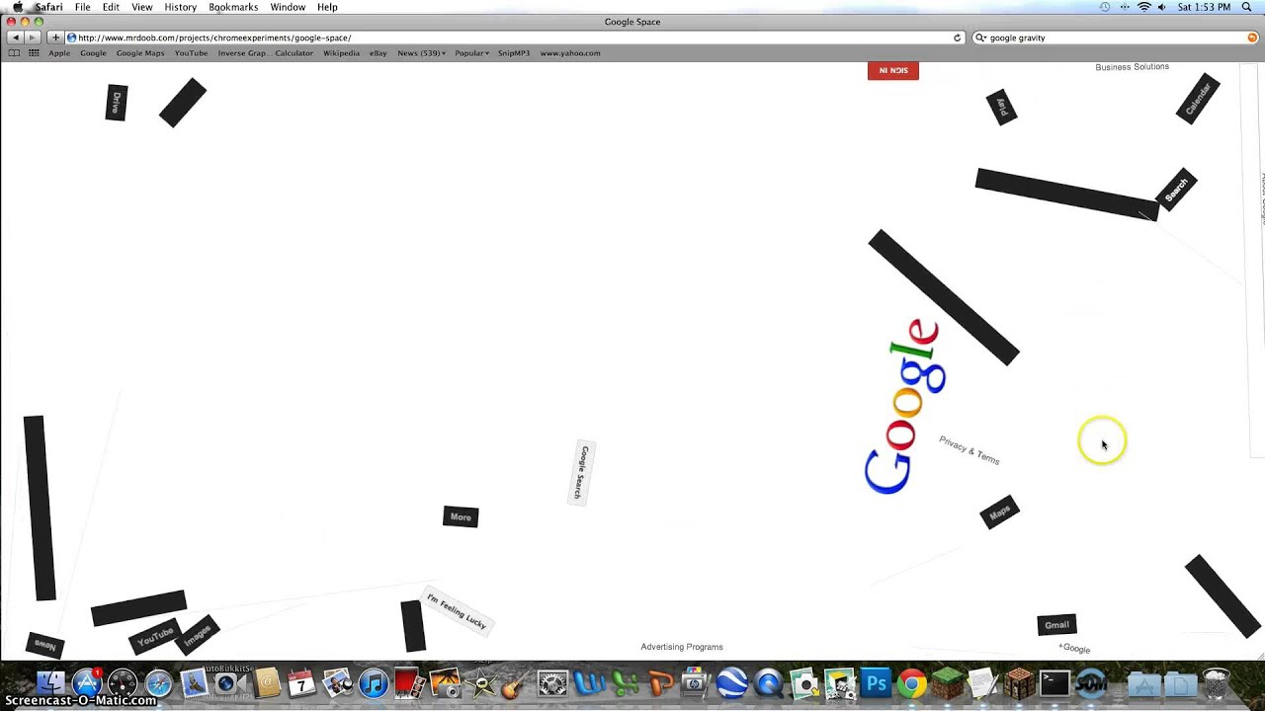Click the search field containing google gravity
Screen dimensions: 1265x711
click(x=1116, y=38)
